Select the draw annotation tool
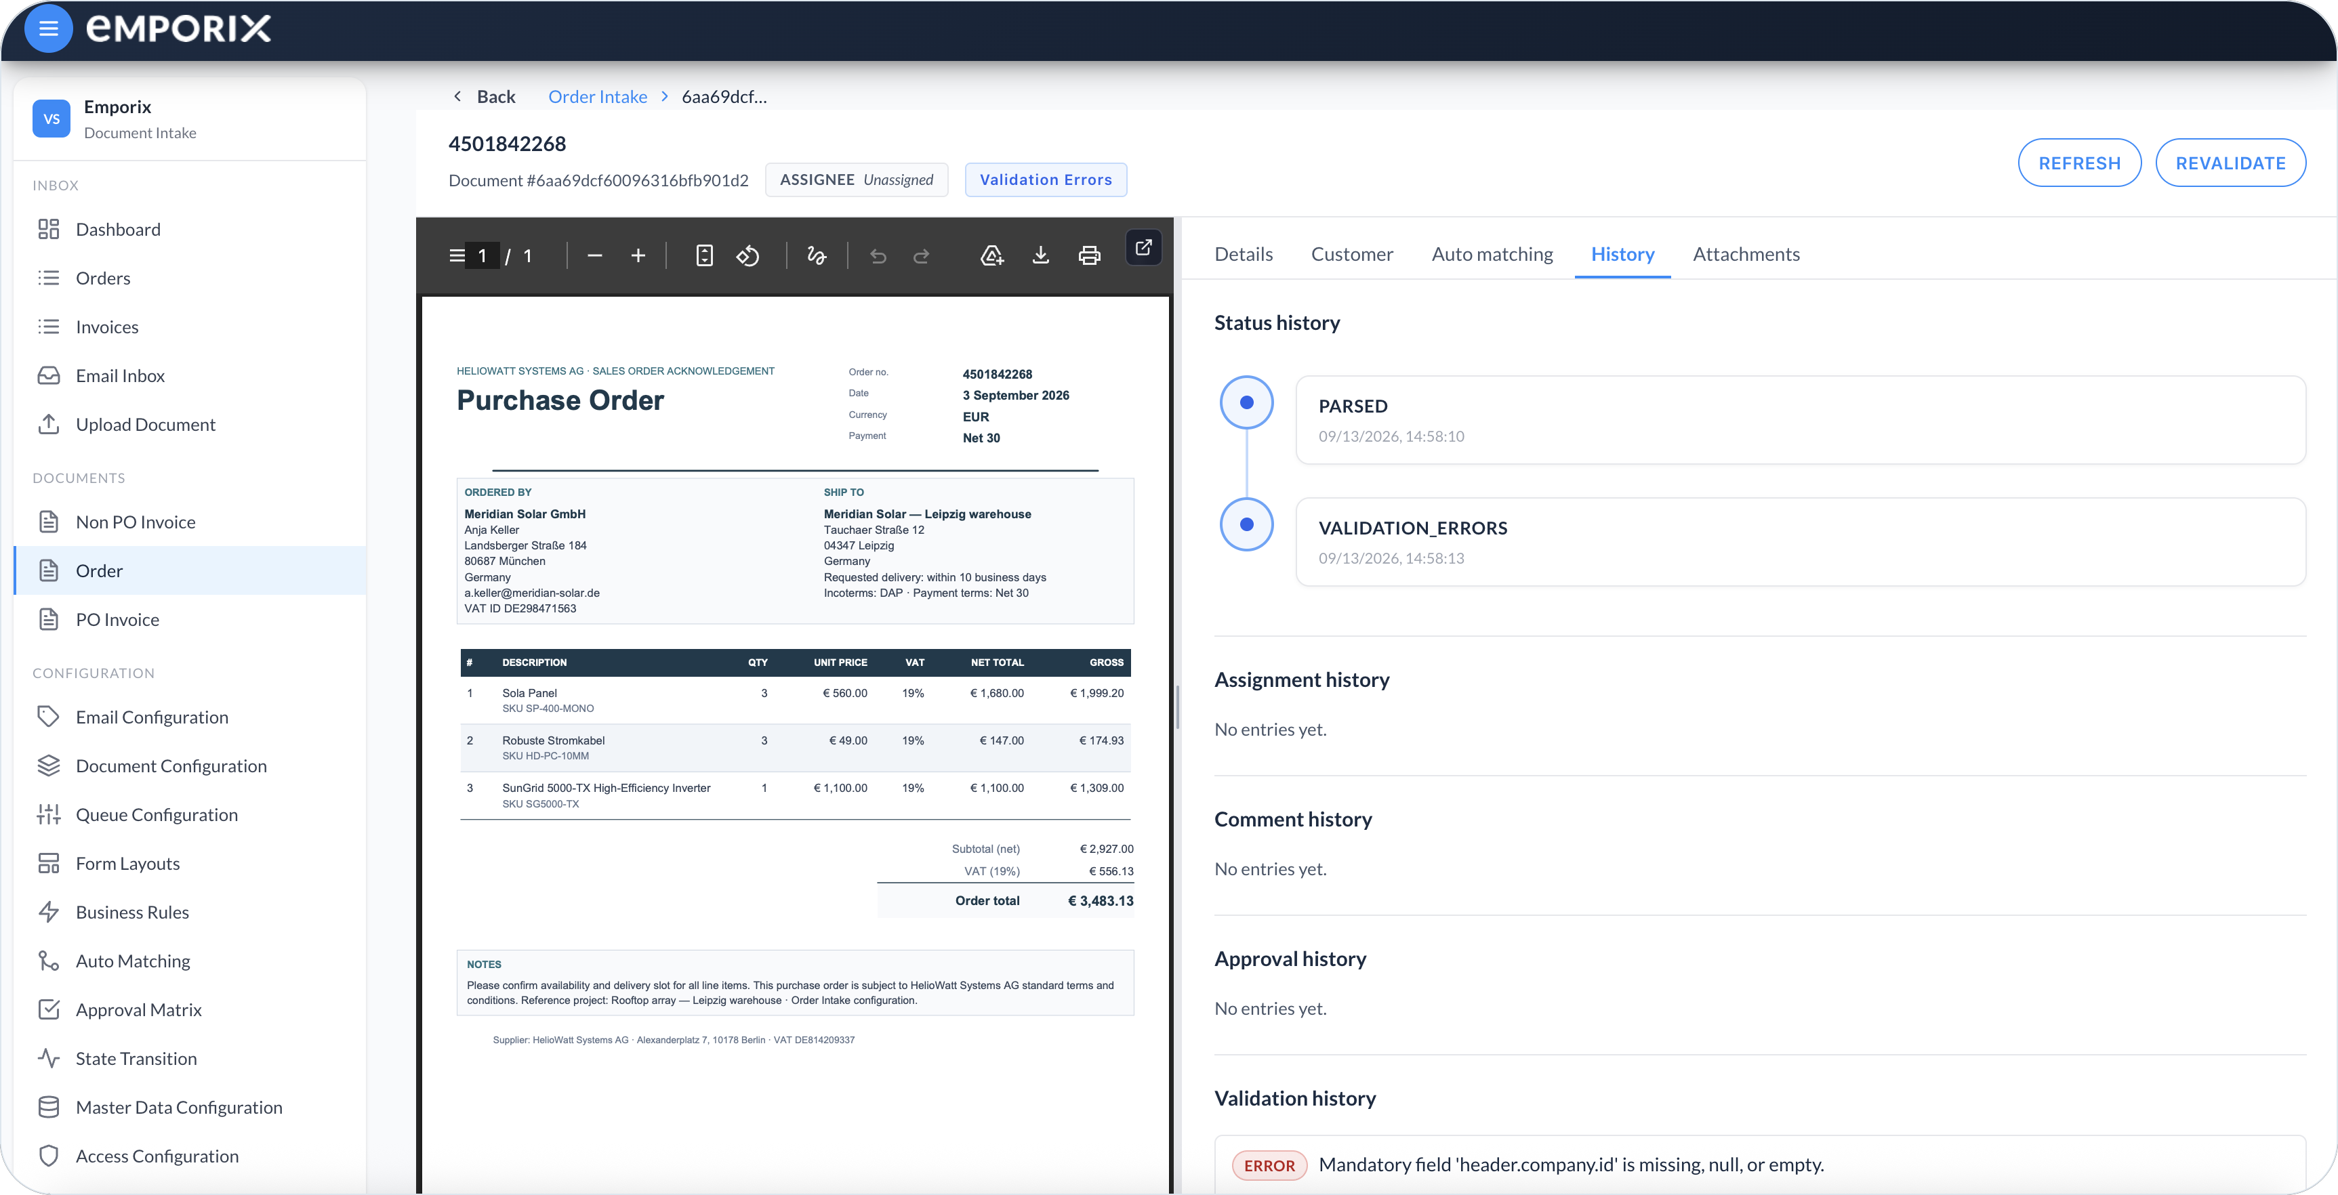This screenshot has width=2338, height=1195. point(816,256)
